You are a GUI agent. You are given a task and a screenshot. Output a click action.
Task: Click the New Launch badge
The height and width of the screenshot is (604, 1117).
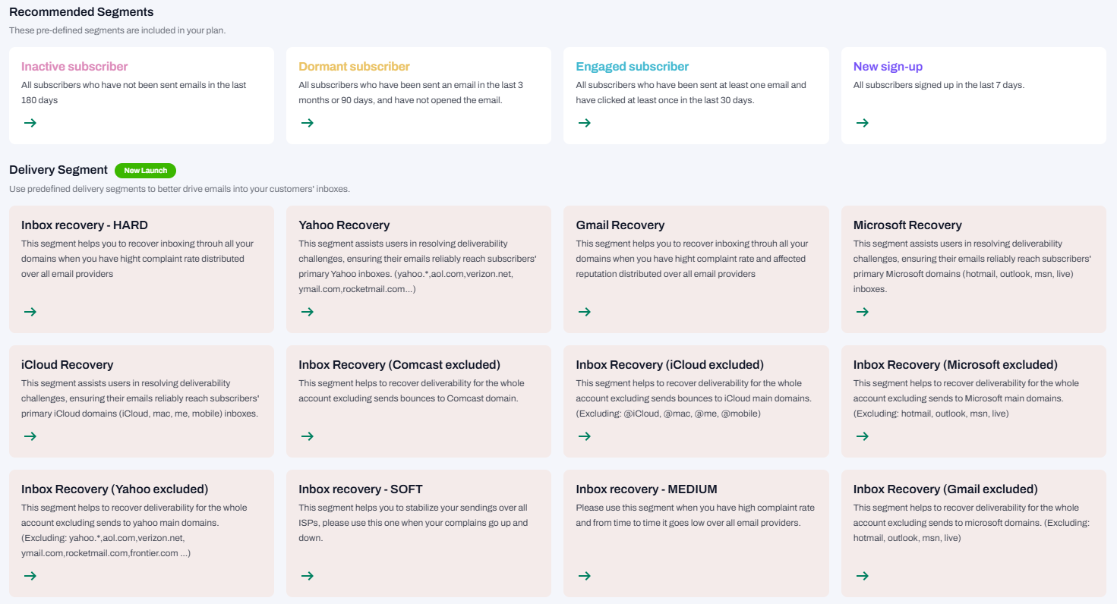click(x=145, y=171)
